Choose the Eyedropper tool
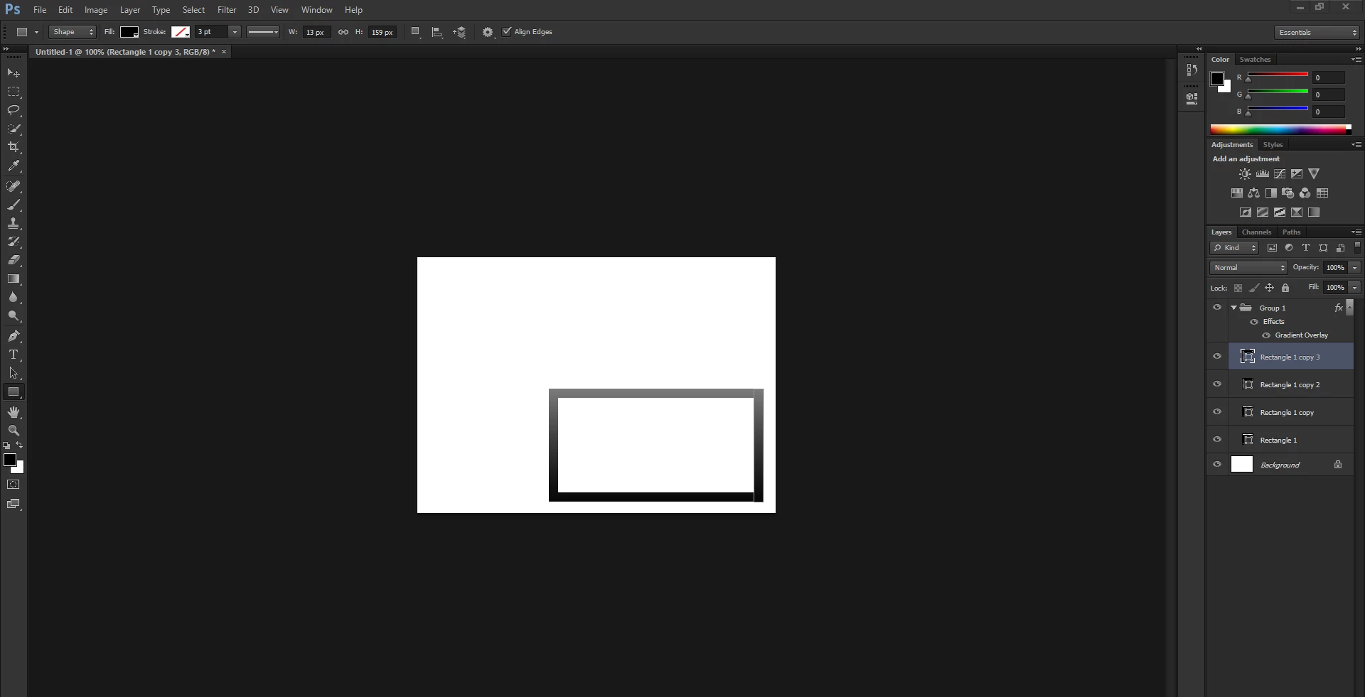The width and height of the screenshot is (1365, 697). click(14, 166)
